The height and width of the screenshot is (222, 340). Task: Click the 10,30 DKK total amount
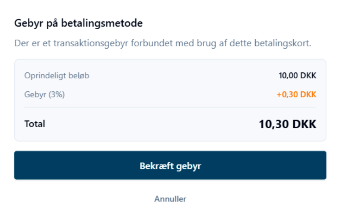pyautogui.click(x=287, y=124)
